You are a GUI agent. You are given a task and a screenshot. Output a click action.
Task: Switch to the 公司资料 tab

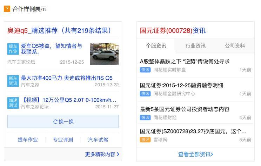pyautogui.click(x=235, y=46)
